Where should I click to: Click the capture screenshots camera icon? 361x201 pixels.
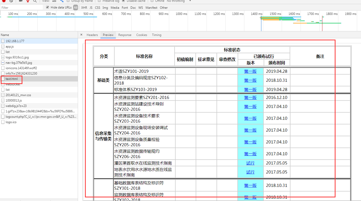coord(20,1)
